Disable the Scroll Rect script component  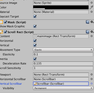pyautogui.click(x=5, y=32)
